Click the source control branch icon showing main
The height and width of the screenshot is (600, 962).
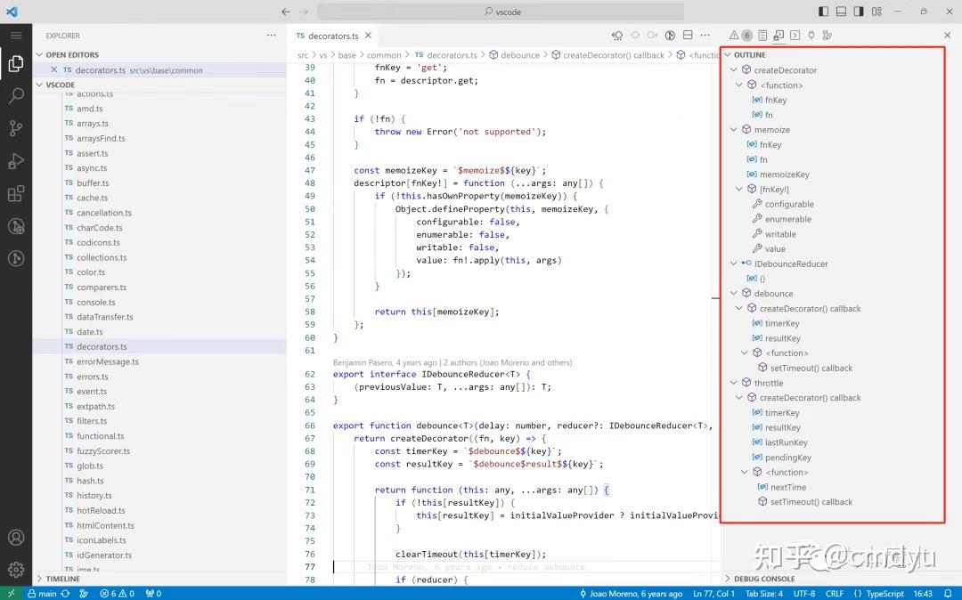[x=42, y=592]
